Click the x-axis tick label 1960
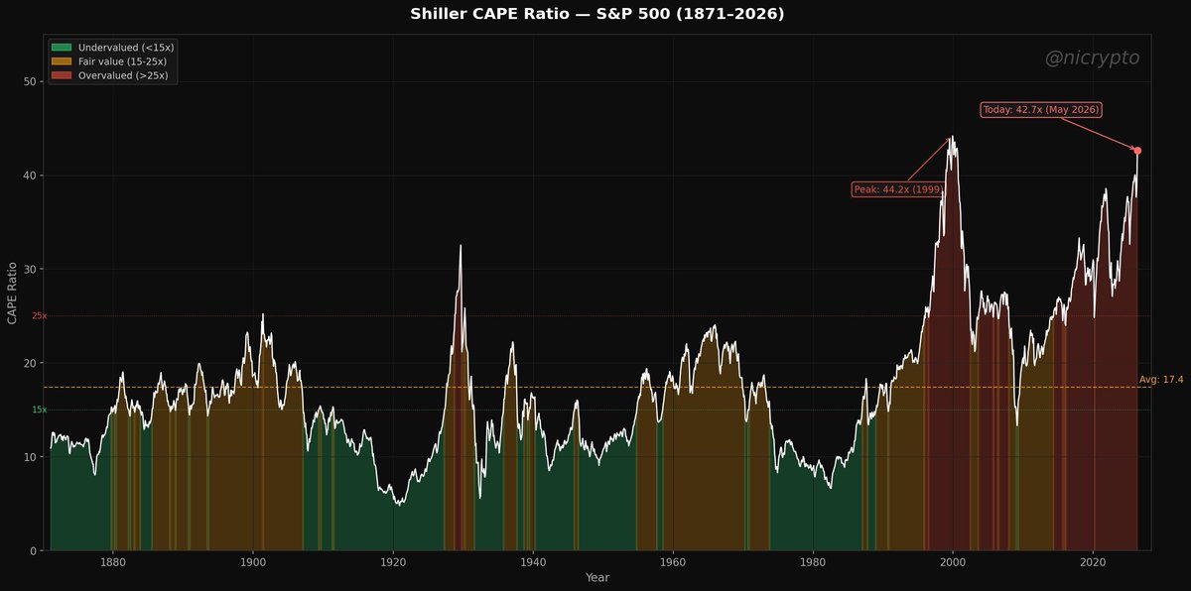 (x=673, y=560)
